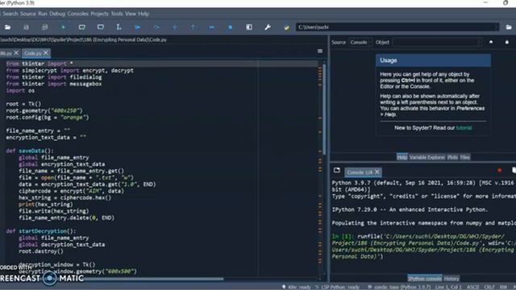Click the 'def saveData():' code line
The image size is (516, 290).
pos(30,151)
